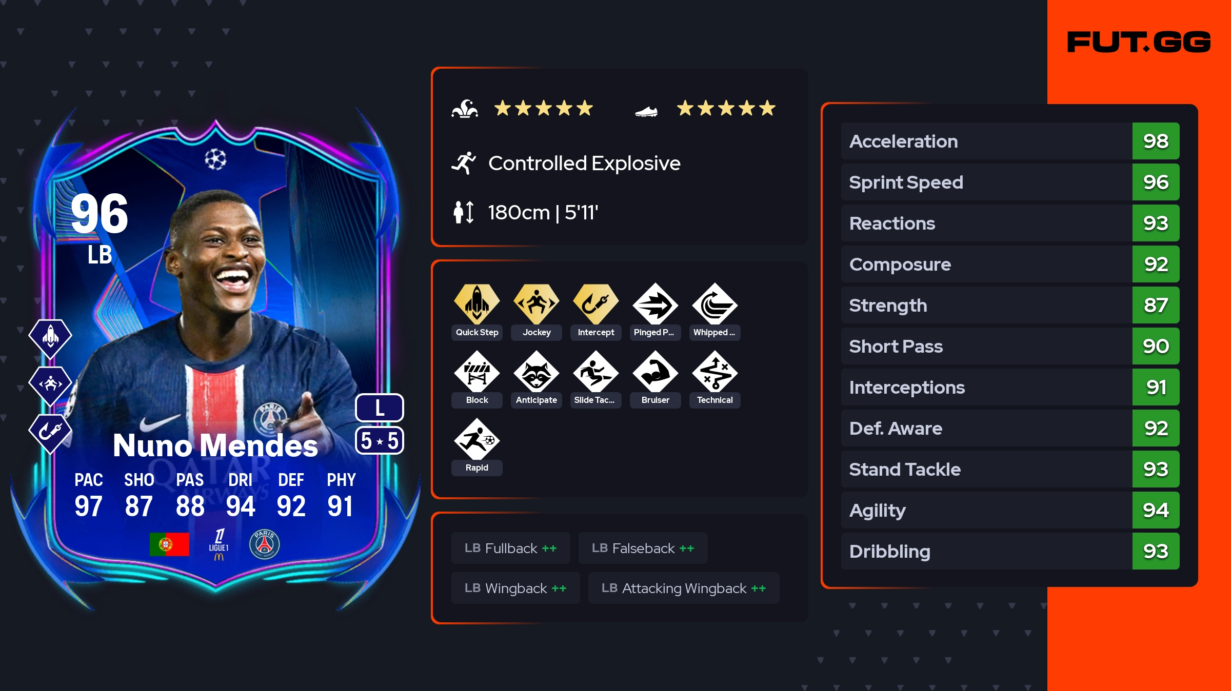
Task: Choose the LB Wingback ++ role
Action: (515, 588)
